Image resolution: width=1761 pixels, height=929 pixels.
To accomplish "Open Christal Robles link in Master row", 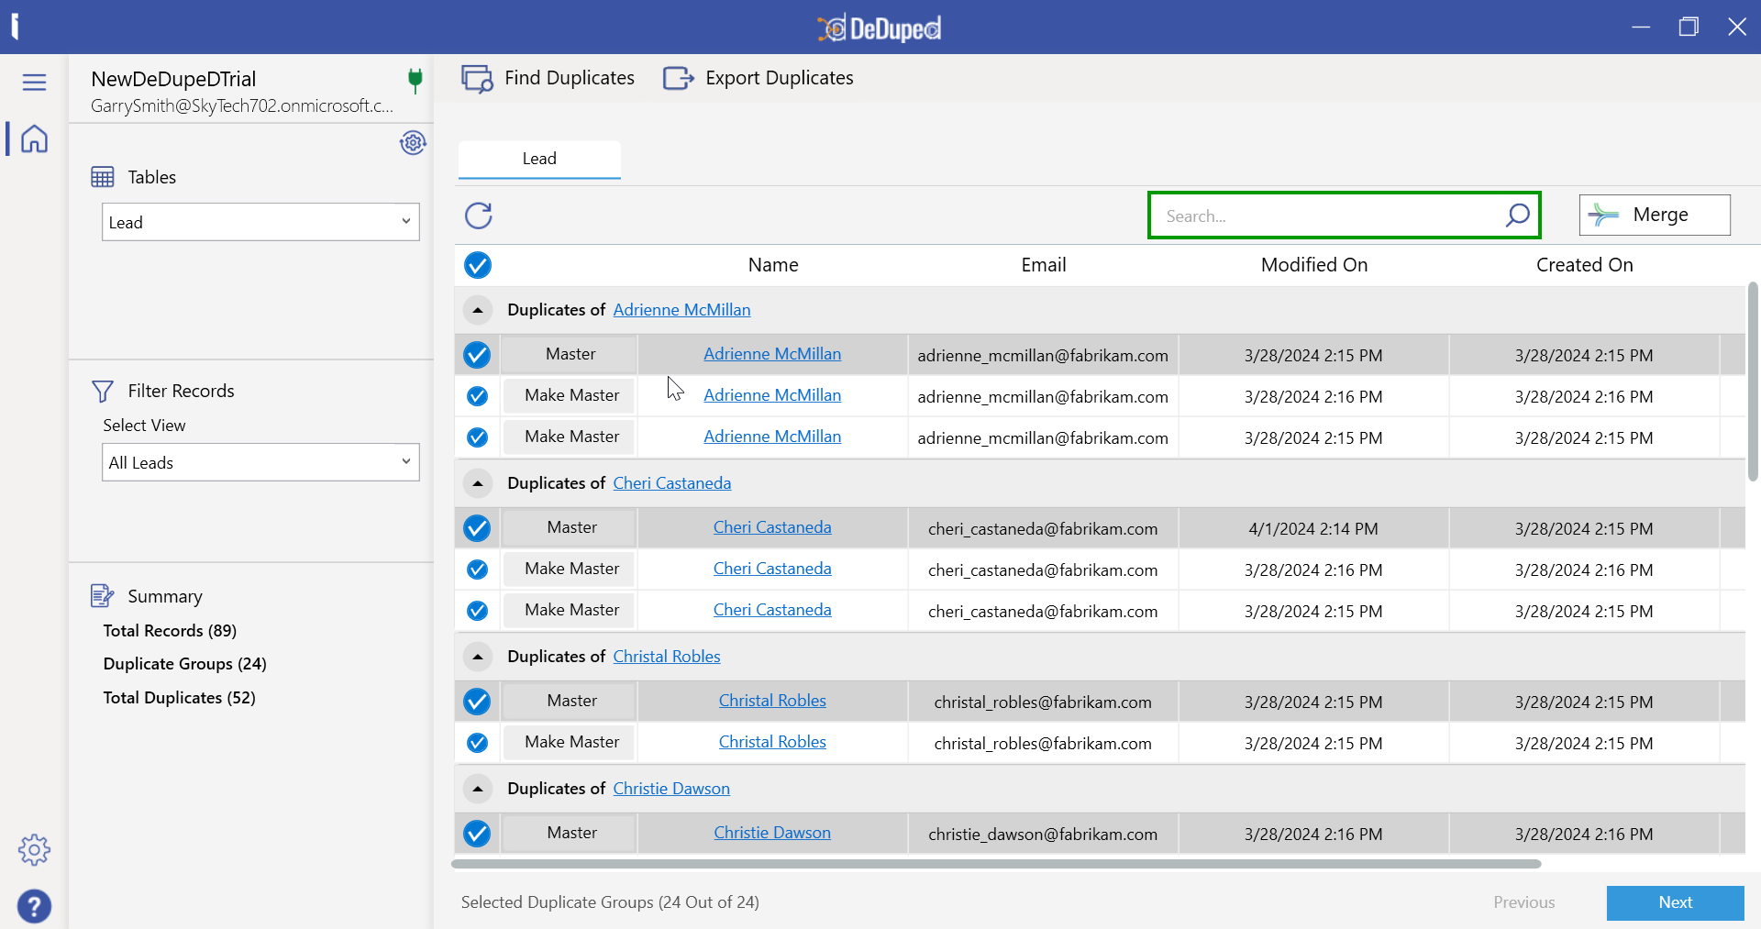I will (x=772, y=701).
